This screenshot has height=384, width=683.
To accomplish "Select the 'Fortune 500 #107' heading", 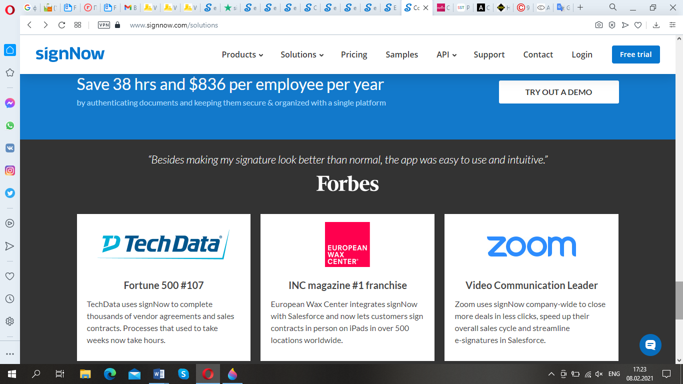I will coord(163,285).
